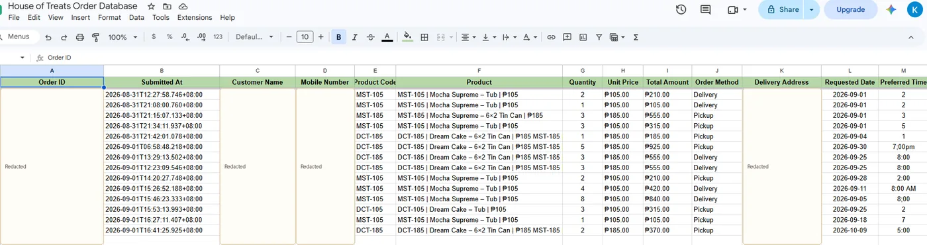Image resolution: width=927 pixels, height=245 pixels.
Task: Open the Data menu
Action: [x=136, y=18]
